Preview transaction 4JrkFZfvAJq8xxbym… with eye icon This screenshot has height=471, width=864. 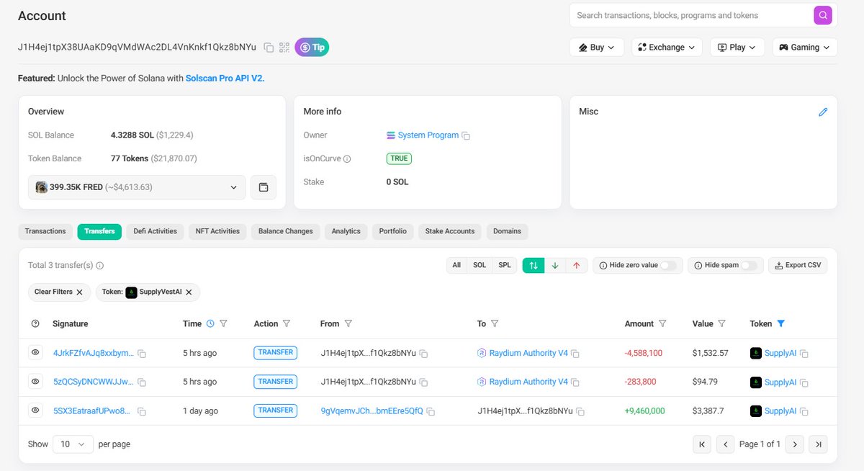[x=35, y=353]
